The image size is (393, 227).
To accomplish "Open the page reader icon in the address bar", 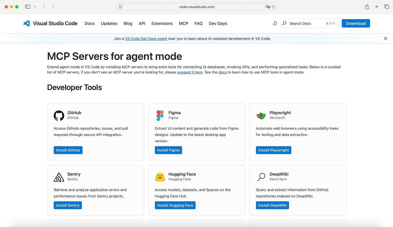I will [x=121, y=7].
